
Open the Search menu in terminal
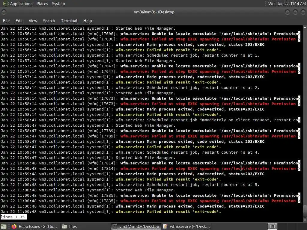click(49, 21)
